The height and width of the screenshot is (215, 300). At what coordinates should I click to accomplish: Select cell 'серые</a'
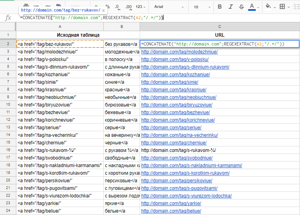pos(122,128)
